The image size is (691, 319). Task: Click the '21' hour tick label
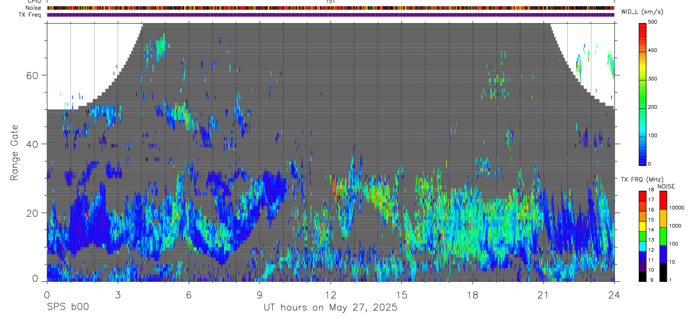tap(543, 294)
